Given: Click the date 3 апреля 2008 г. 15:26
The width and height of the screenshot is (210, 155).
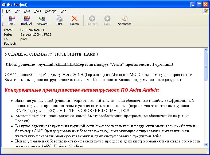Looking at the screenshot, I should coord(36,34).
